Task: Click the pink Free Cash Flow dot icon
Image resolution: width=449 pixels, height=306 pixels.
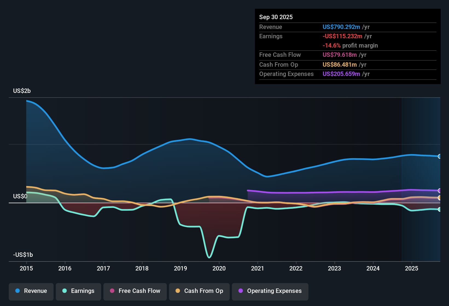Action: pos(112,291)
